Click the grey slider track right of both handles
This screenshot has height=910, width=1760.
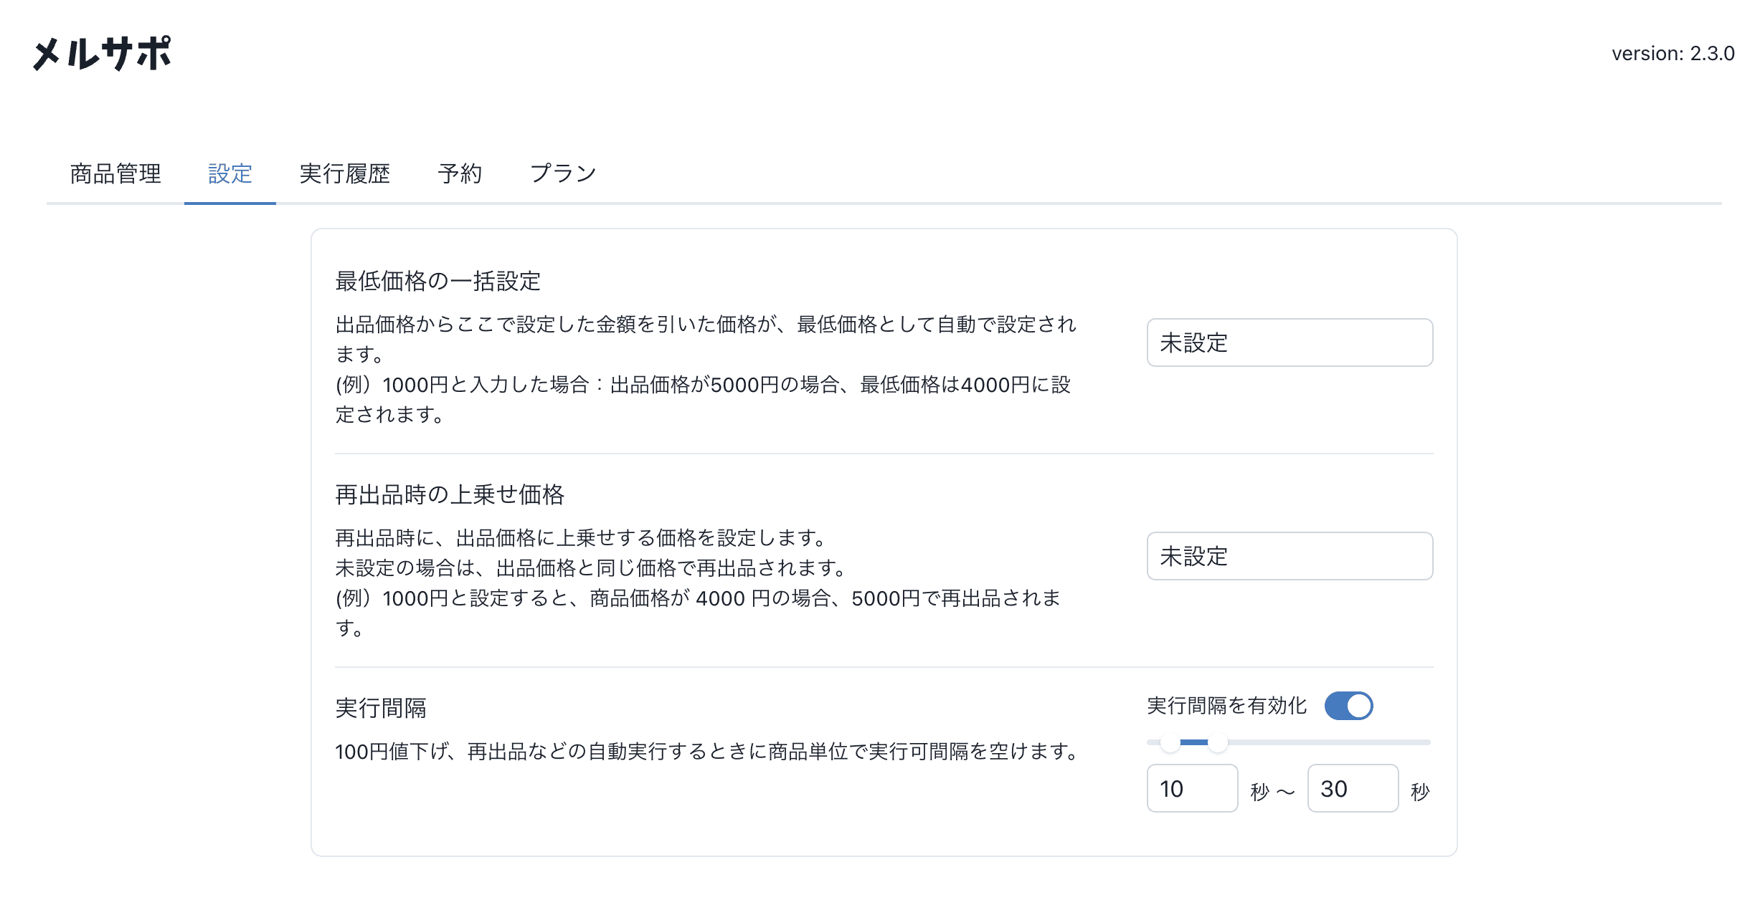1327,742
